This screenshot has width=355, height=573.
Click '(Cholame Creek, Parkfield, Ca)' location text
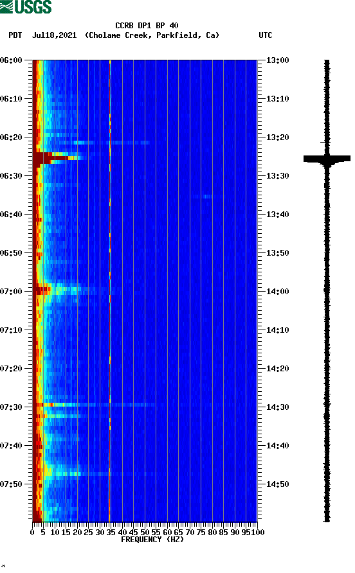tap(152, 35)
